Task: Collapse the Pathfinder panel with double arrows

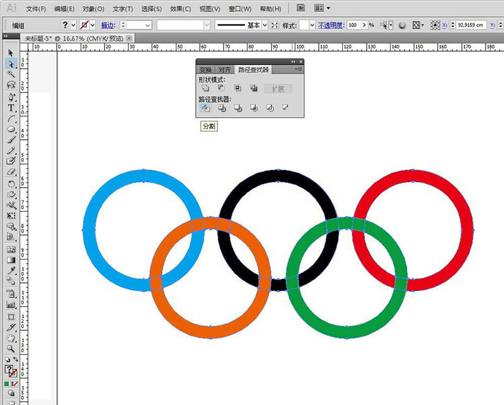Action: pyautogui.click(x=293, y=62)
